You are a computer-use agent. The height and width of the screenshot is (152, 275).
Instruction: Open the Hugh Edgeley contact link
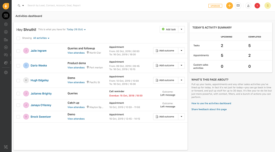[40, 80]
